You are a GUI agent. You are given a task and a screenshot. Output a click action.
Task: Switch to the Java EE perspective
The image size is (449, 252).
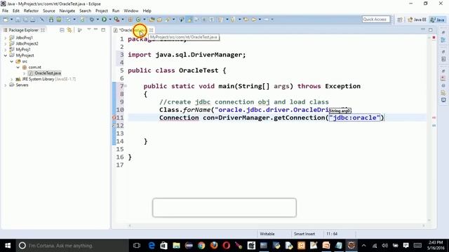(417, 20)
